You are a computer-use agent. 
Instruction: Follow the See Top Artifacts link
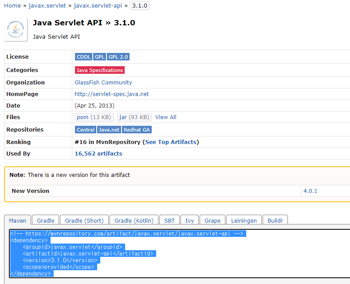[171, 142]
